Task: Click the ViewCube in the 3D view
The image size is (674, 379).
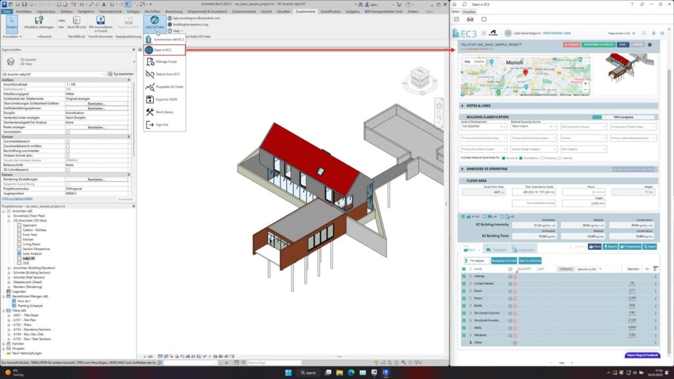Action: pos(420,79)
